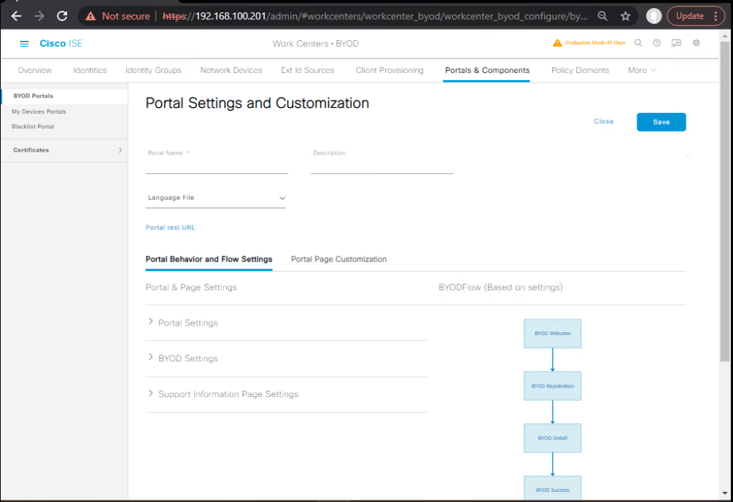Open ISE settings gear icon

(x=696, y=43)
